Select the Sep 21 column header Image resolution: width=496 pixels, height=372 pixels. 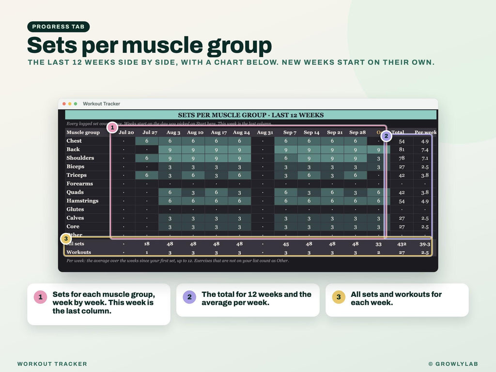[x=335, y=132]
